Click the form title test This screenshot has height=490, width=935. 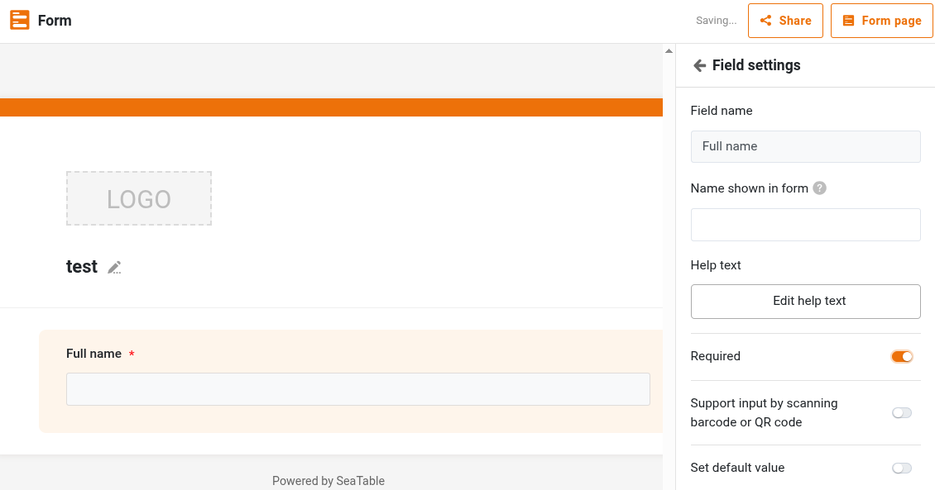pos(82,267)
